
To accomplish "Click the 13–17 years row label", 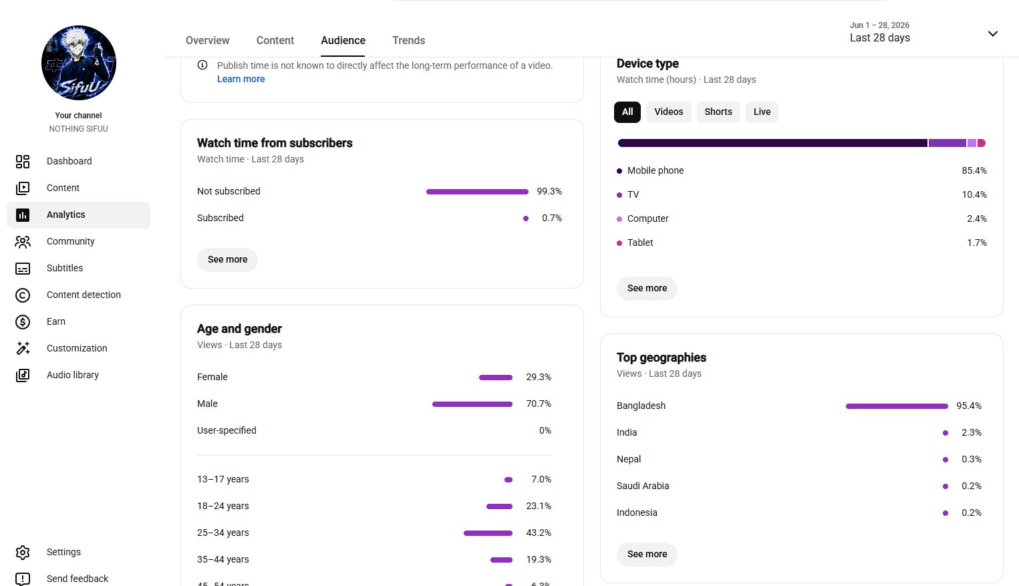I will click(x=223, y=479).
